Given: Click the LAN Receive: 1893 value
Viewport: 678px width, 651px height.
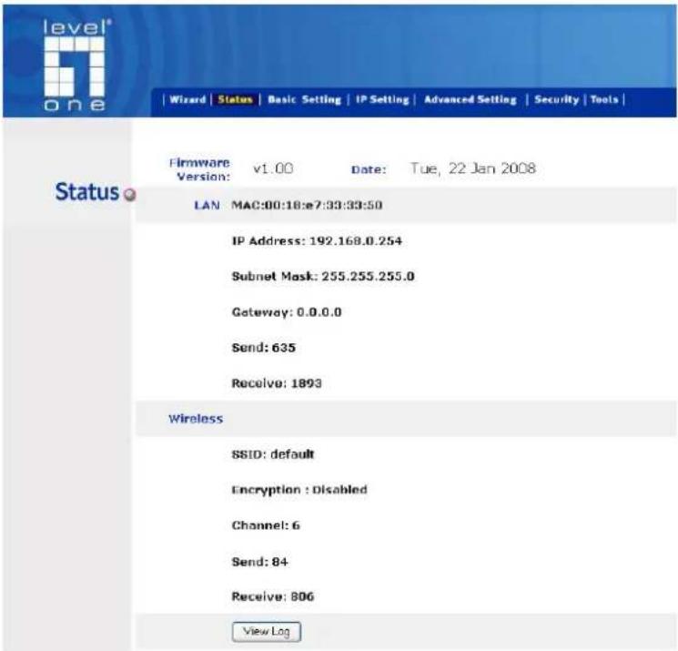Looking at the screenshot, I should [277, 383].
